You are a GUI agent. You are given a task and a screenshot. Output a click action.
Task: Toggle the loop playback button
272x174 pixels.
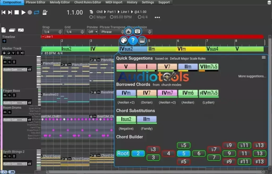tap(37, 12)
